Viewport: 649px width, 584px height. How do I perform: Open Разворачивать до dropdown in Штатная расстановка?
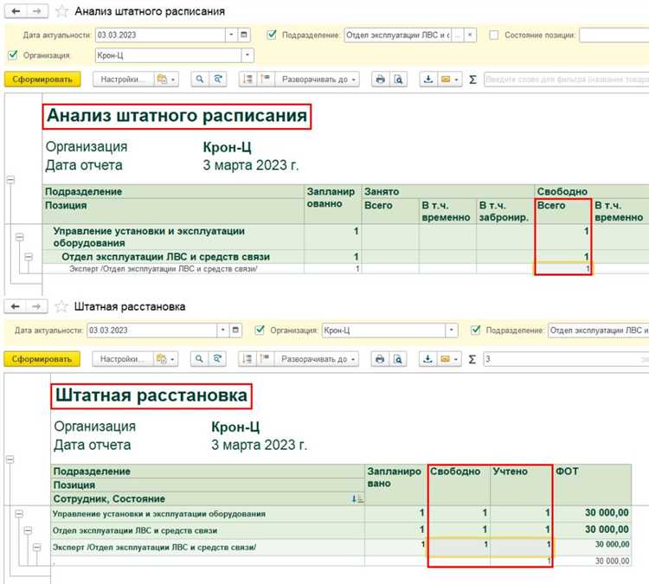pyautogui.click(x=316, y=359)
